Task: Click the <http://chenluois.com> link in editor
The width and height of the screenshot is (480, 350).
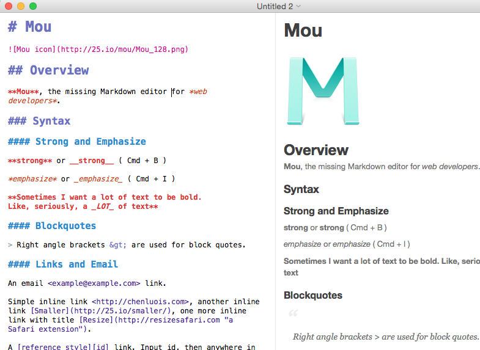Action: tap(141, 302)
